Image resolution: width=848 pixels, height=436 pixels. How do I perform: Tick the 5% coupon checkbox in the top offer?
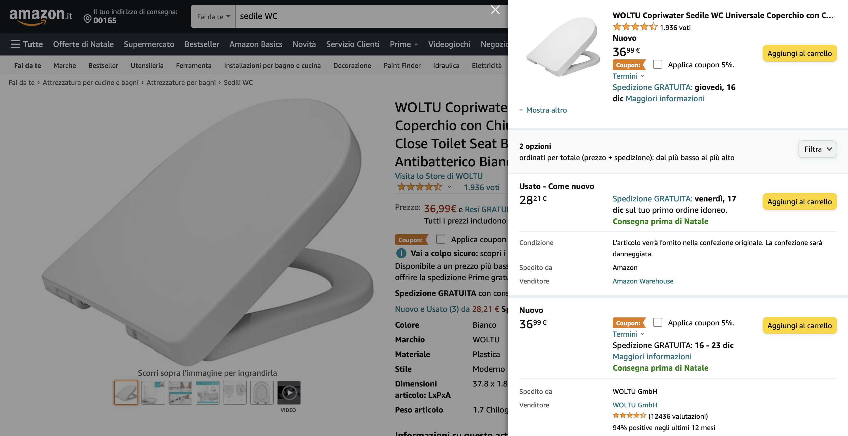[x=657, y=64]
